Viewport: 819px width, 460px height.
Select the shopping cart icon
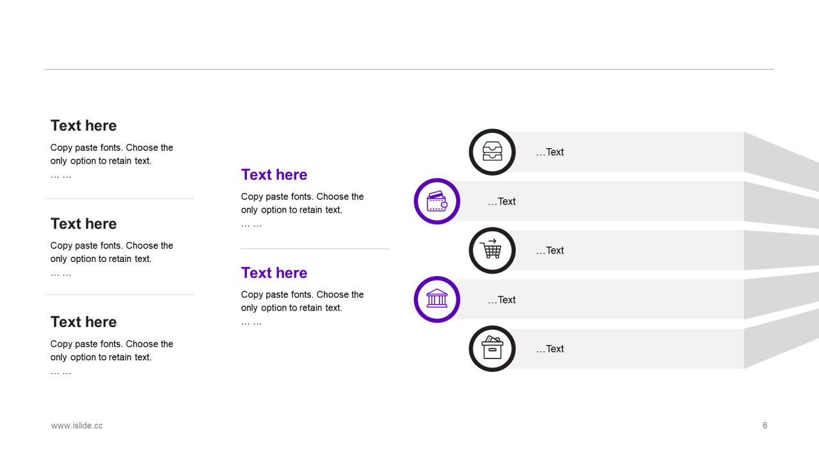(492, 250)
